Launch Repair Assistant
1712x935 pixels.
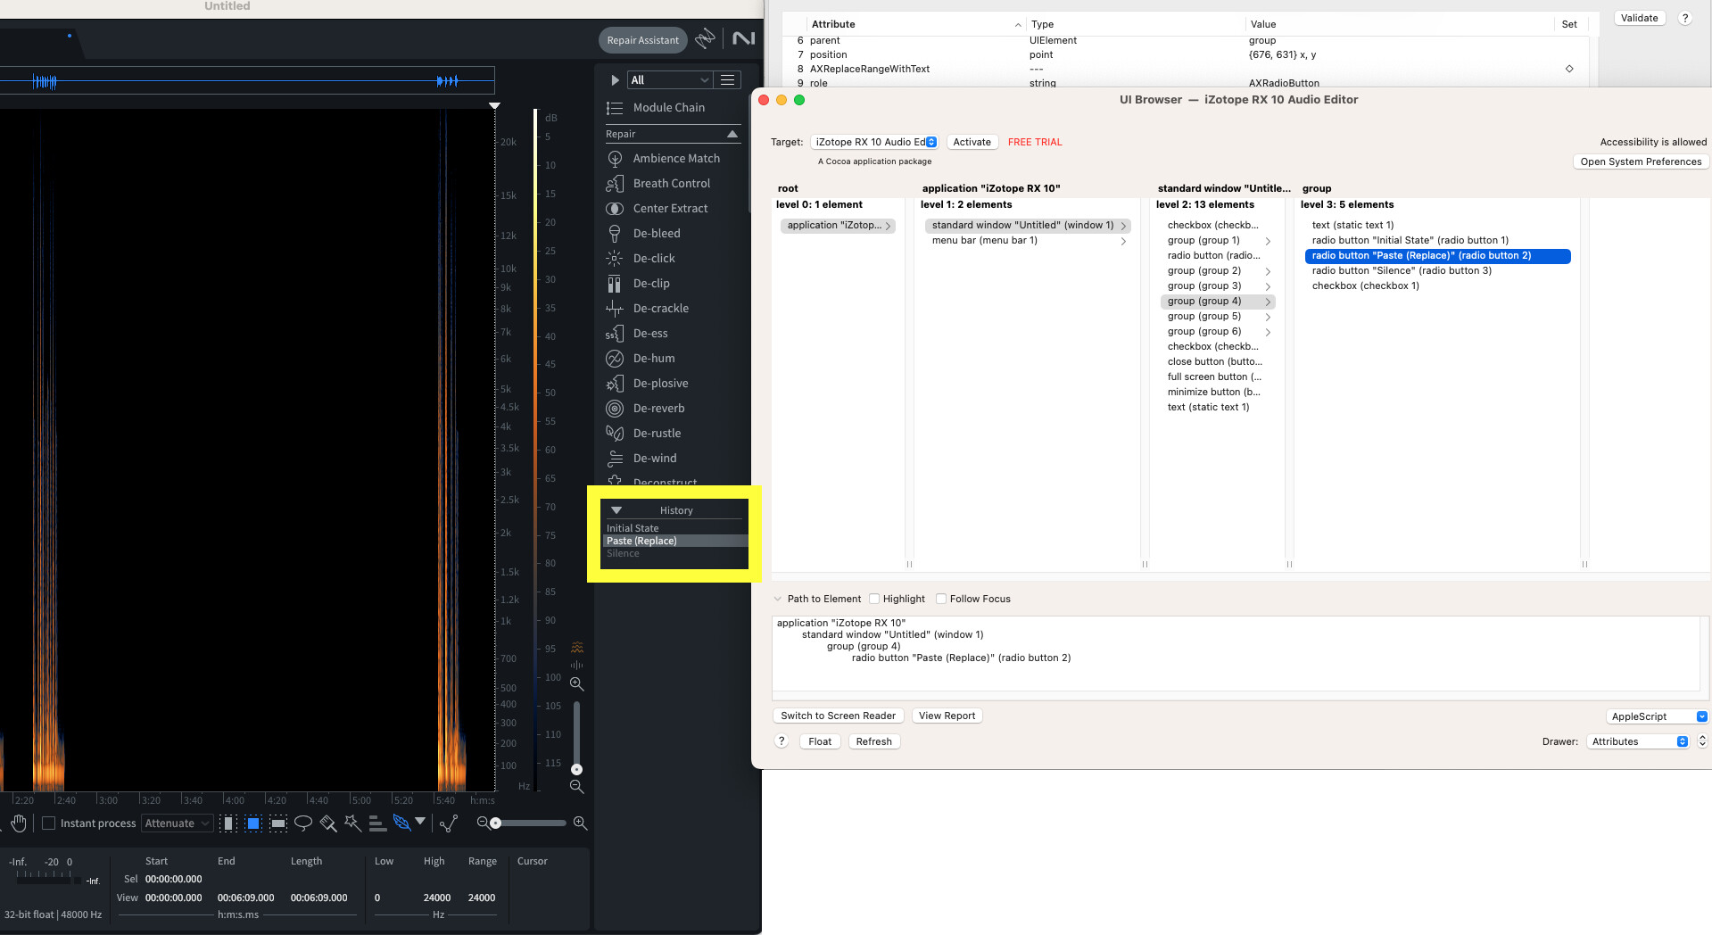pos(642,40)
